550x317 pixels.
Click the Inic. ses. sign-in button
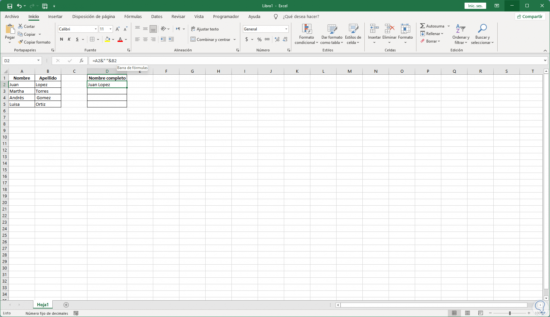[475, 6]
